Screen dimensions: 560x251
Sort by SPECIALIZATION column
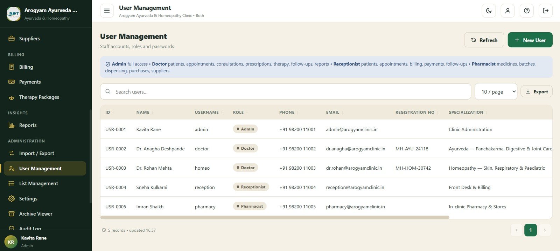point(468,113)
